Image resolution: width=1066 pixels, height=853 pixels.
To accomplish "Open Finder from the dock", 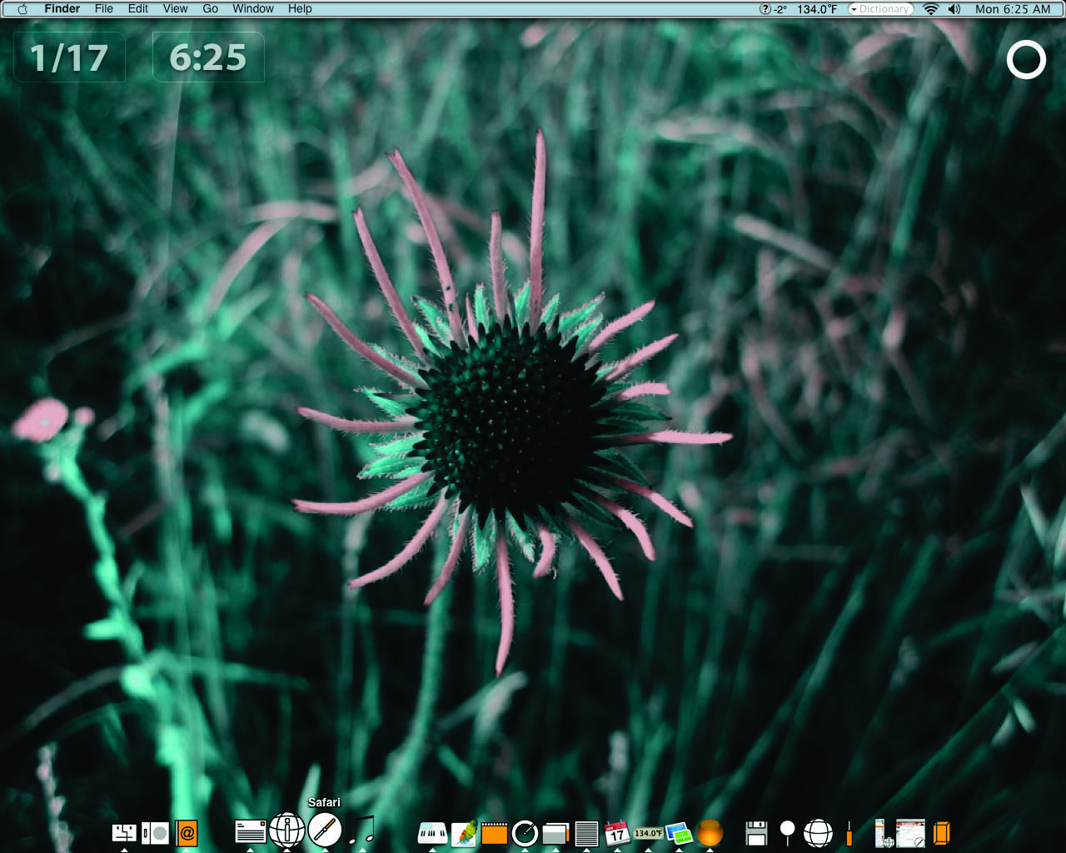I will [x=124, y=832].
